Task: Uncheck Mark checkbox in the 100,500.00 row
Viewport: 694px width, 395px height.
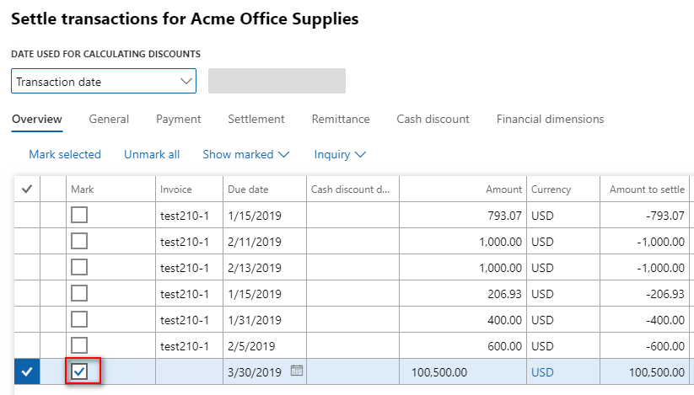Action: pos(79,371)
